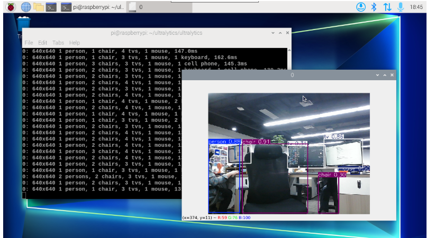Click the terminal line ending '147.0ms'
427x238 pixels.
(110, 51)
